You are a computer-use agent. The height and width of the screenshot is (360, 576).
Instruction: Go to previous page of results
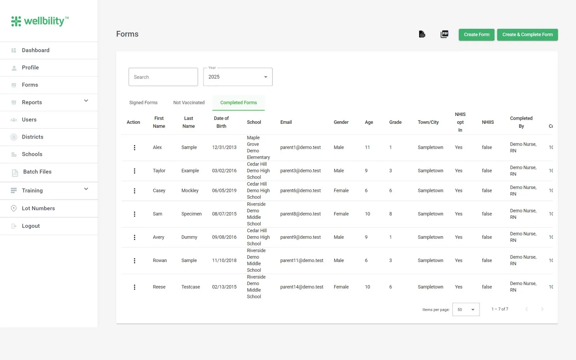click(x=526, y=309)
